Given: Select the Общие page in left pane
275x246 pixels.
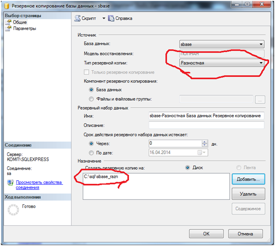Looking at the screenshot, I should (20, 22).
